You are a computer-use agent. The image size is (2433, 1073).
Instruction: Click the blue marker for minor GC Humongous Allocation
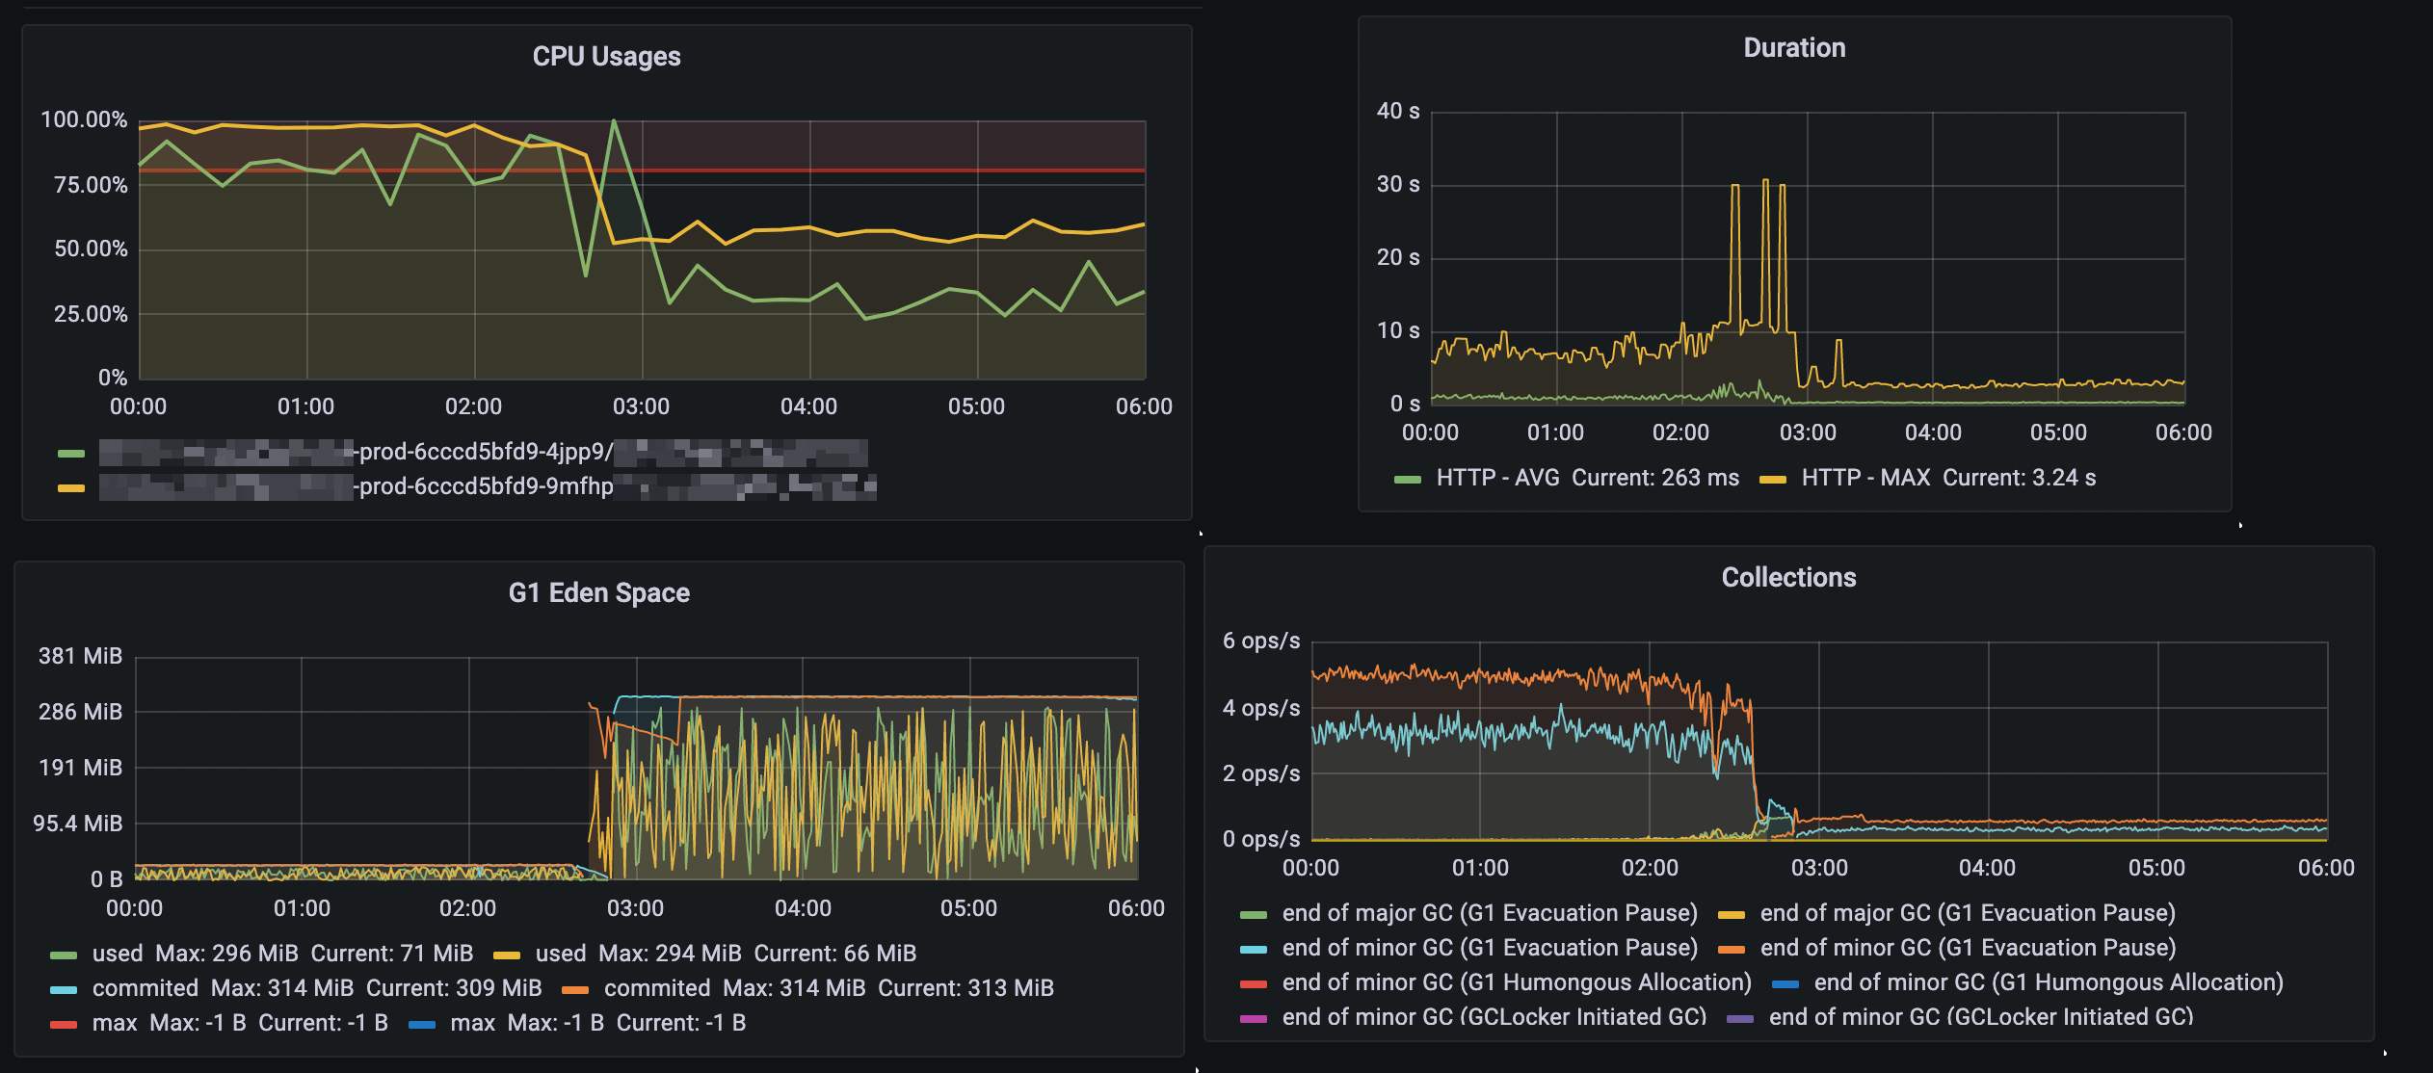1787,982
